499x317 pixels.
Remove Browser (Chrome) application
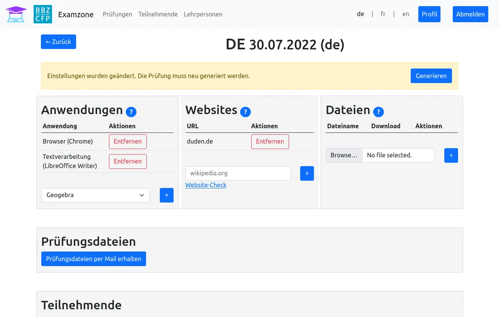(128, 142)
